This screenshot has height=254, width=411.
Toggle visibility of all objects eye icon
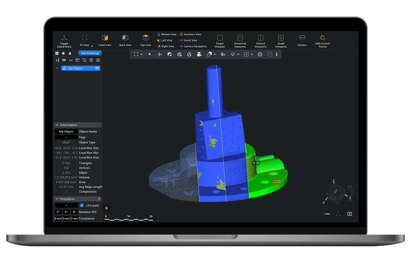[x=64, y=60]
